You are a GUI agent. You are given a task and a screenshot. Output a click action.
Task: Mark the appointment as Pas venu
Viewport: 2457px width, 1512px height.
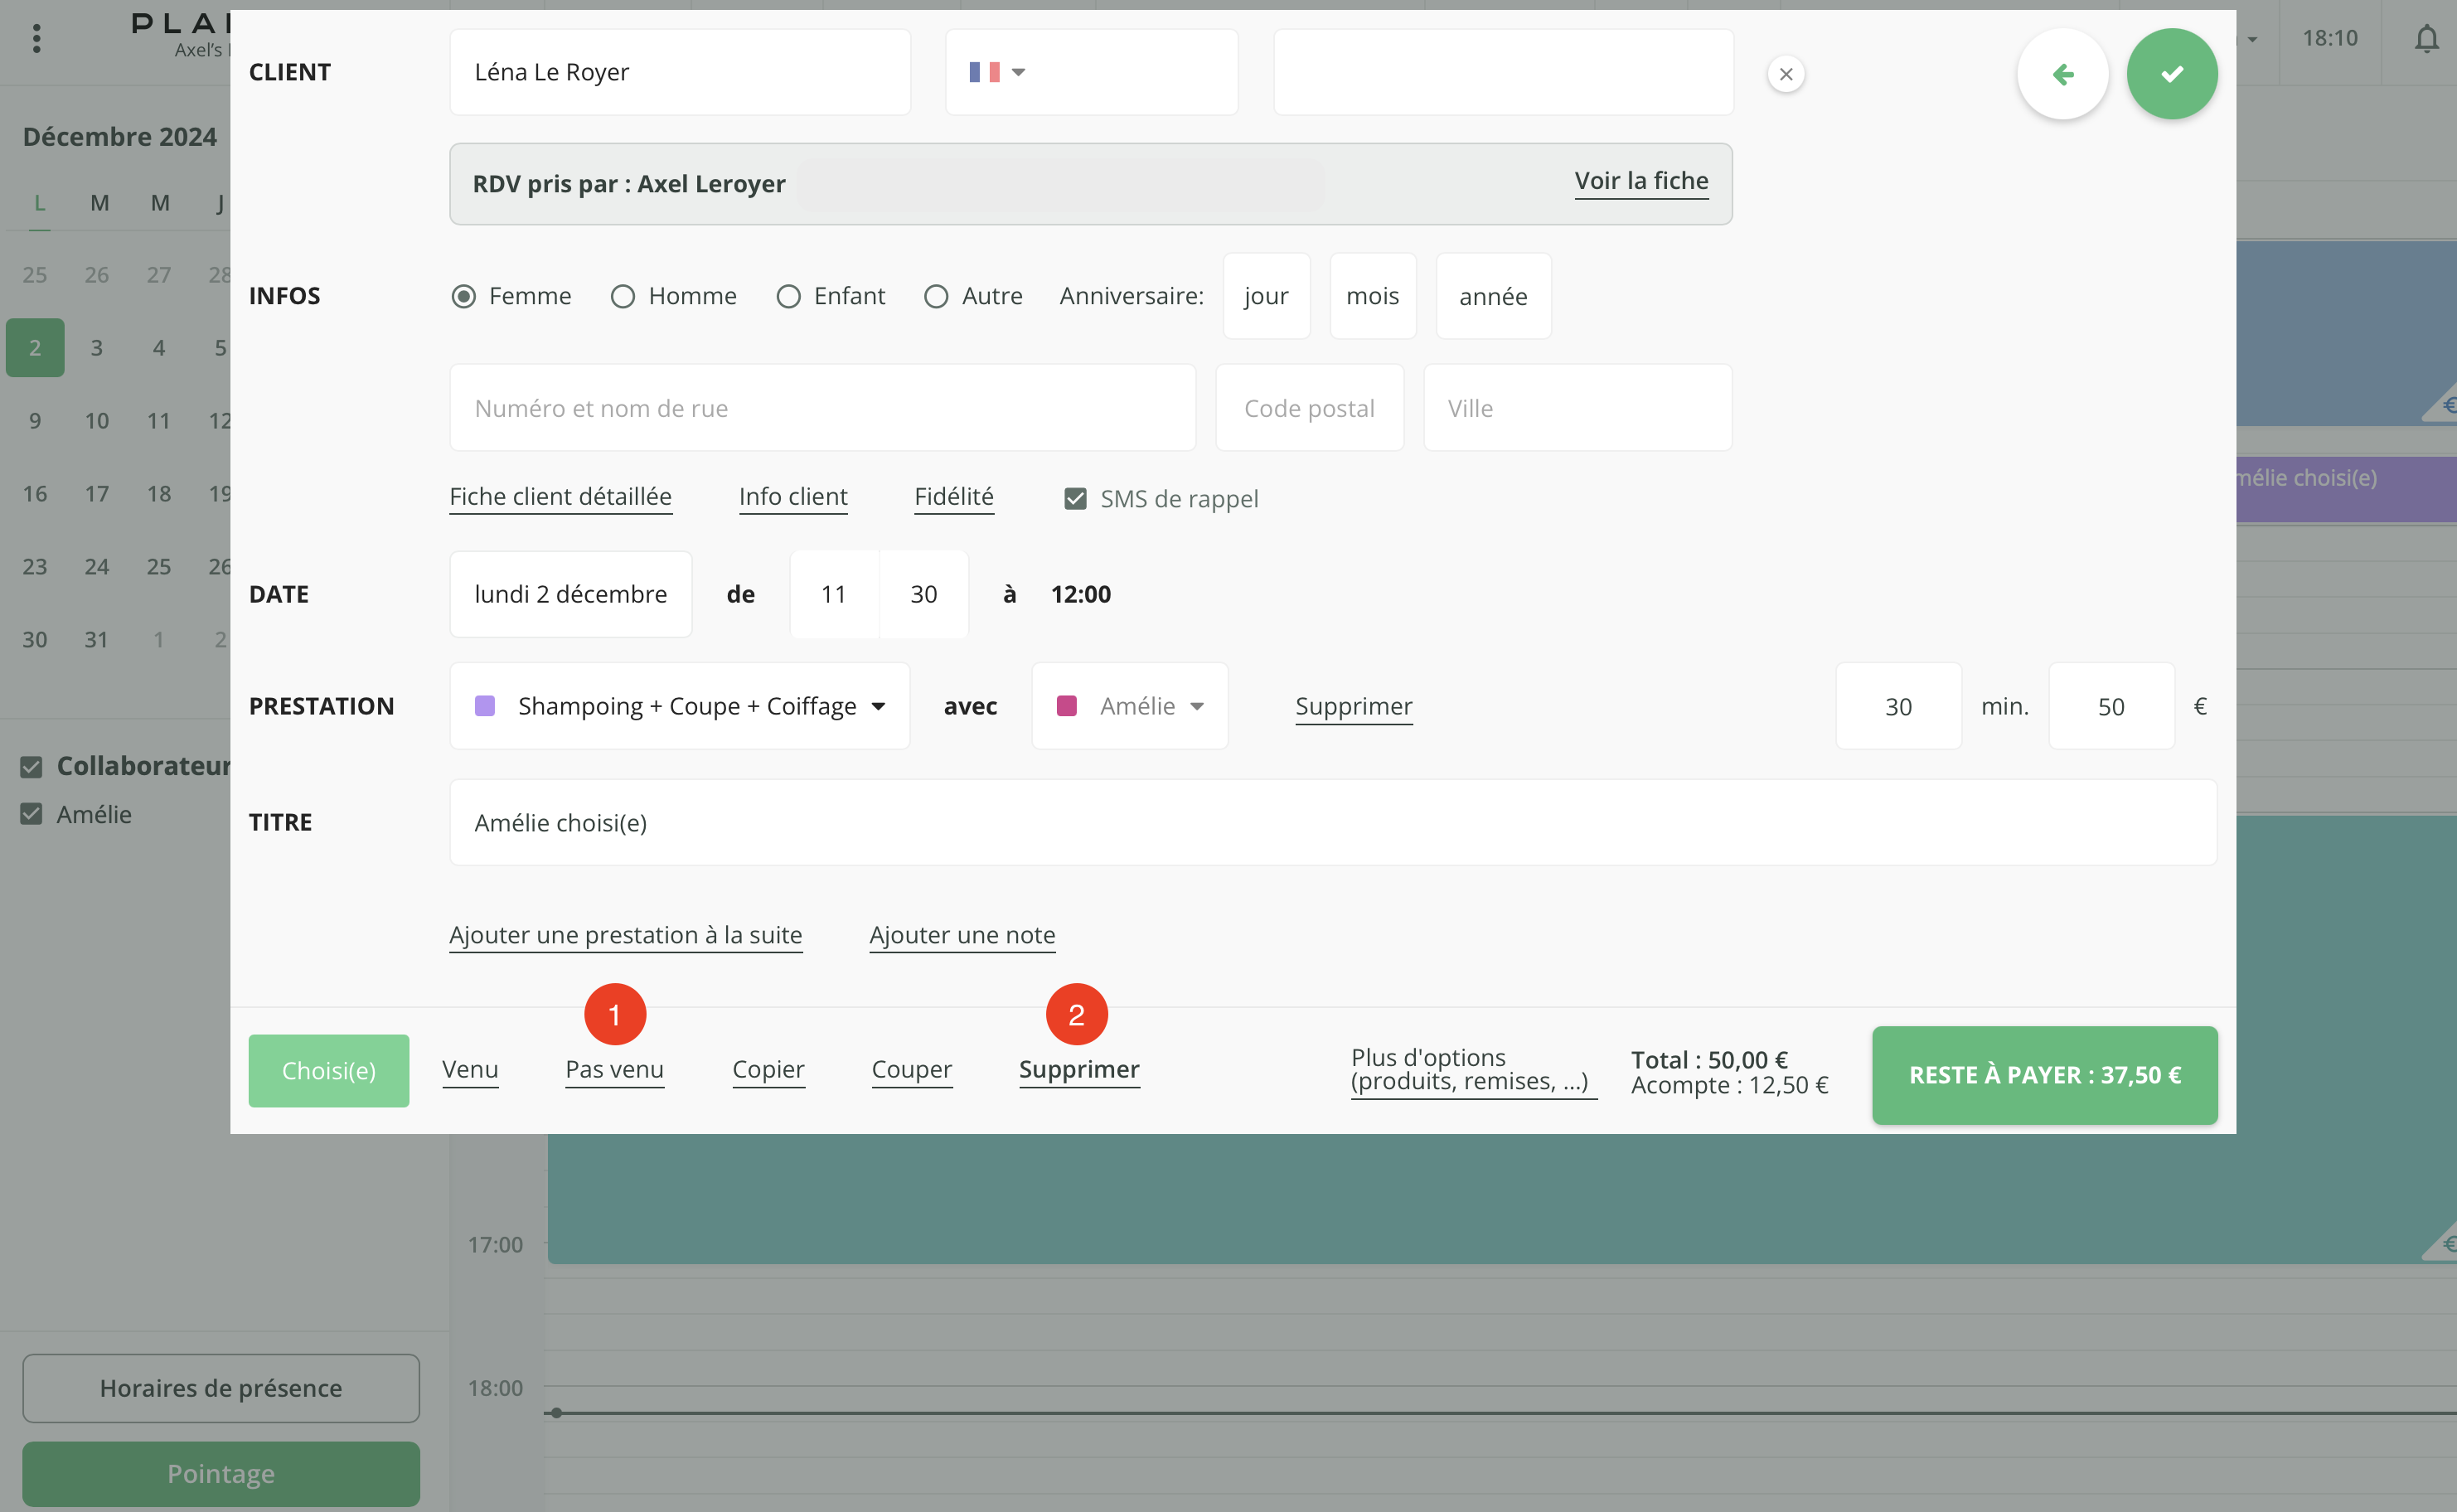tap(614, 1069)
